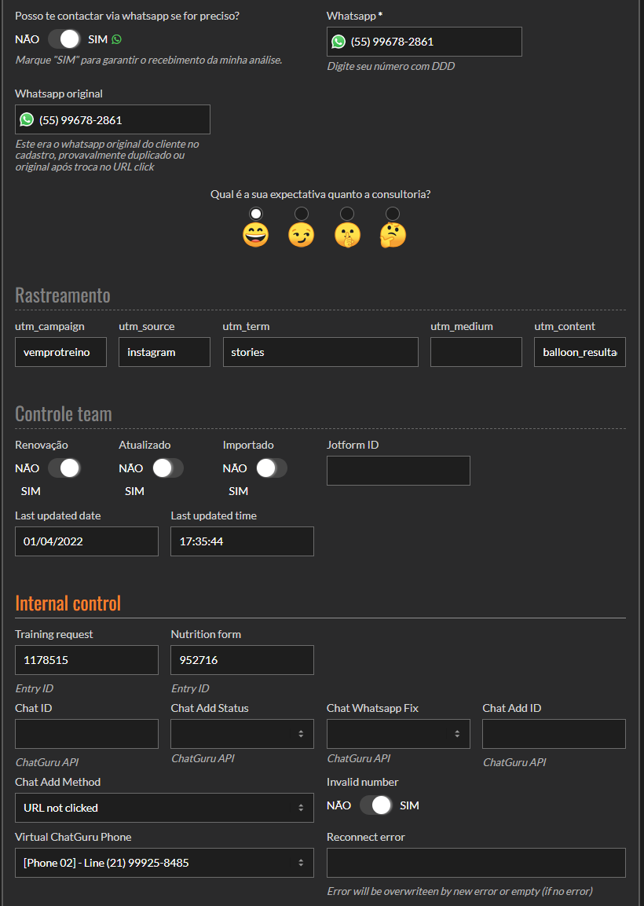Click the Whatsapp original input field
Image resolution: width=644 pixels, height=906 pixels.
coord(112,119)
